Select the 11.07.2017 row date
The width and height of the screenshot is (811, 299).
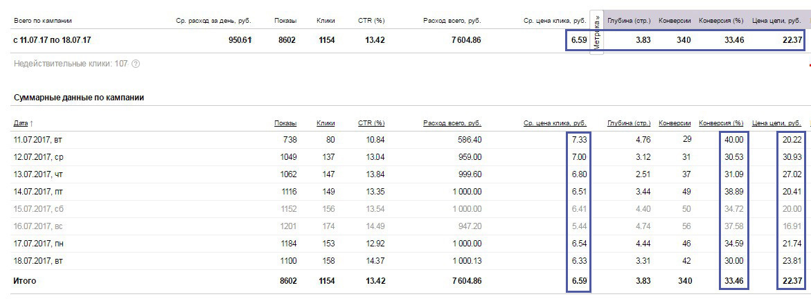coord(37,140)
